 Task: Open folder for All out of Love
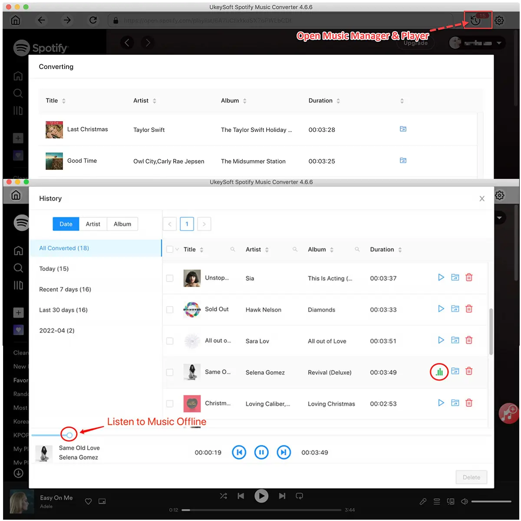click(x=455, y=340)
